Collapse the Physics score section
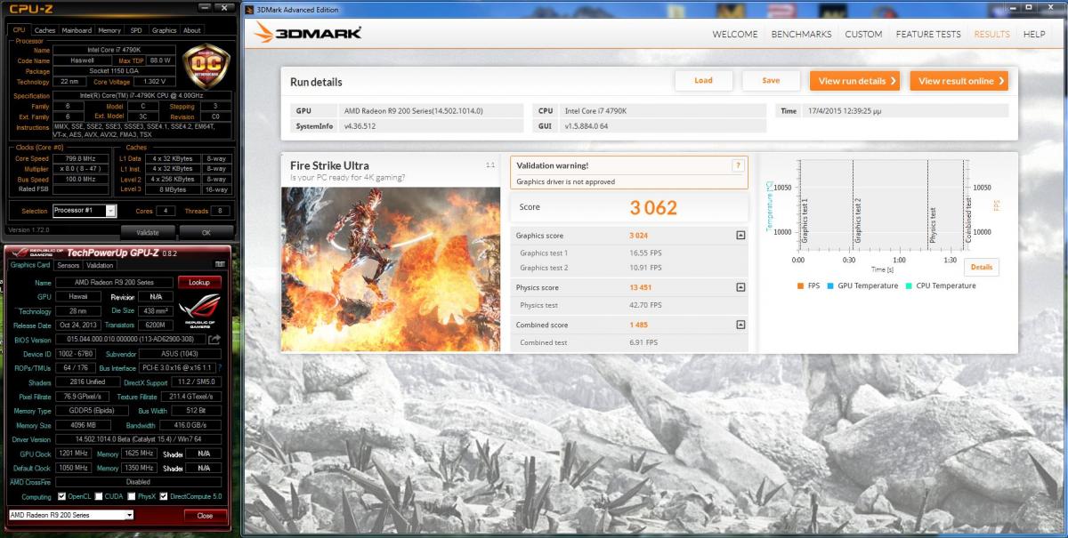Screen dimensions: 1068x538 coord(740,287)
